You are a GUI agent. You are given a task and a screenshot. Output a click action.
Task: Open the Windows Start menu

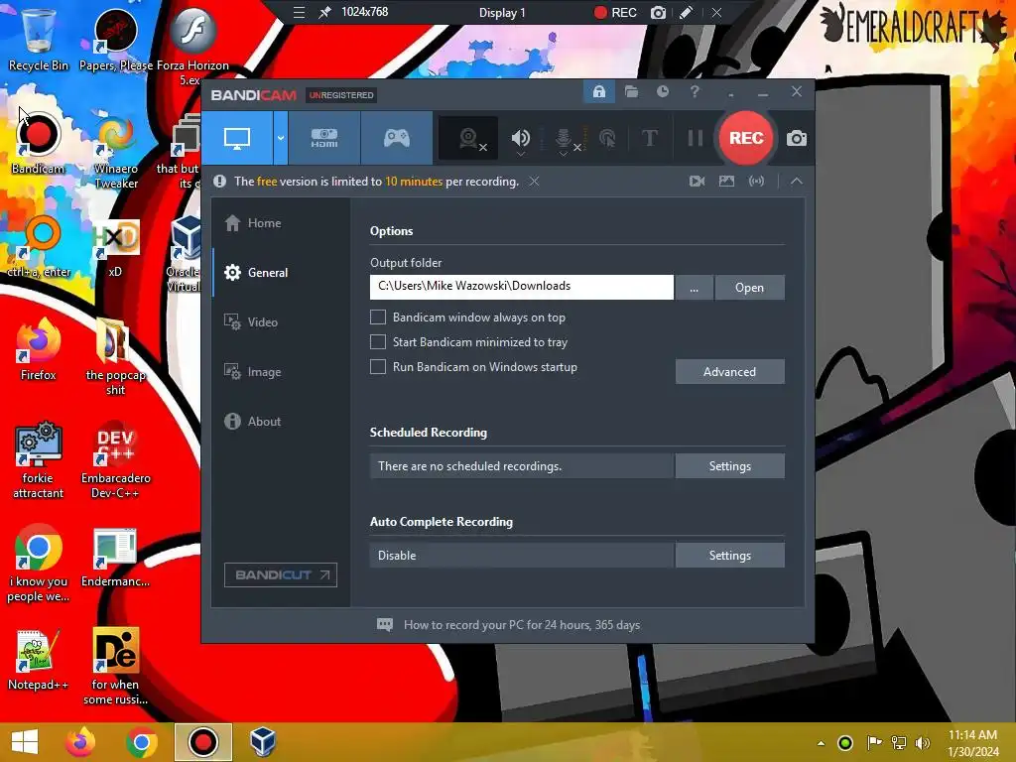click(25, 742)
